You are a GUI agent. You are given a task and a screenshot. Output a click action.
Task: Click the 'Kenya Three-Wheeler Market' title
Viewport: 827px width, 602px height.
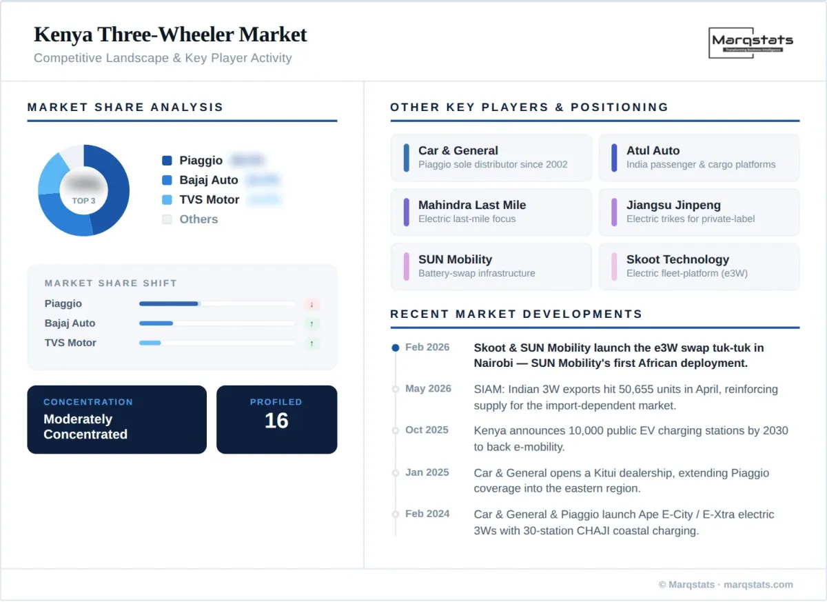click(x=170, y=34)
